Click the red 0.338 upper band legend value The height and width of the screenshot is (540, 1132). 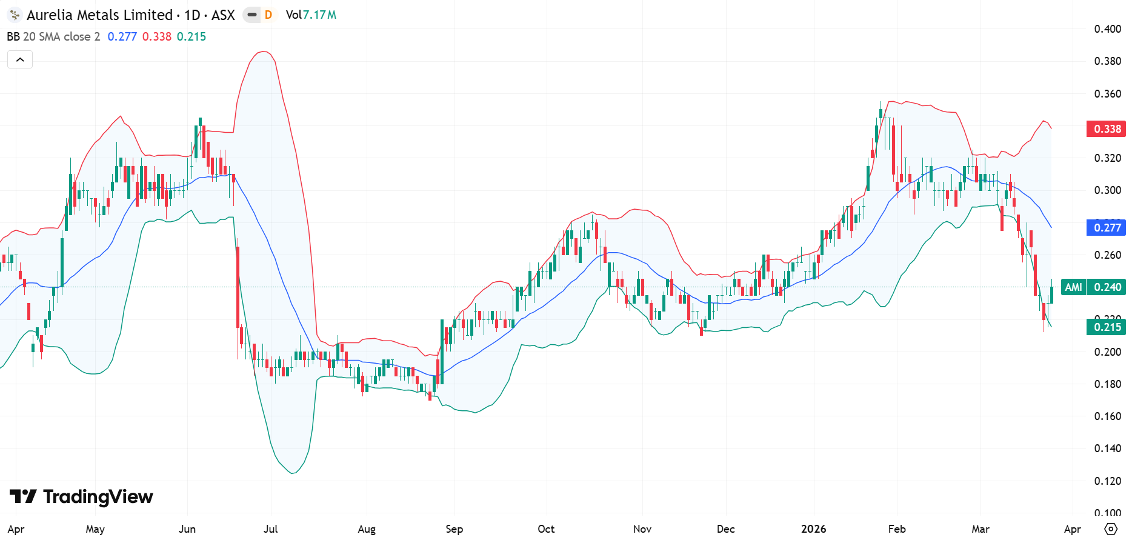point(157,37)
